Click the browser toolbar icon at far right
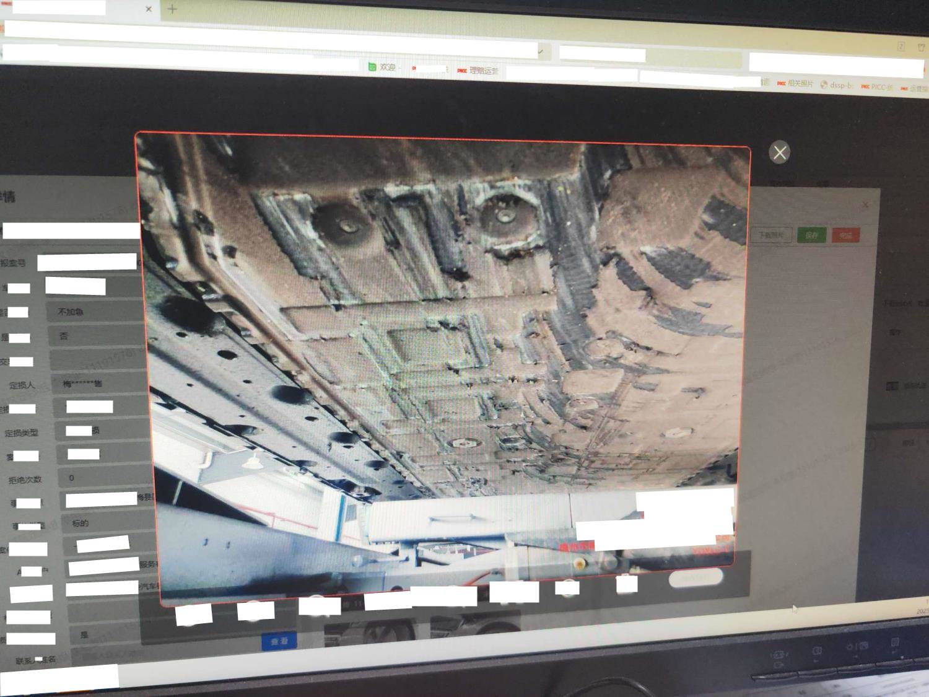 [921, 47]
